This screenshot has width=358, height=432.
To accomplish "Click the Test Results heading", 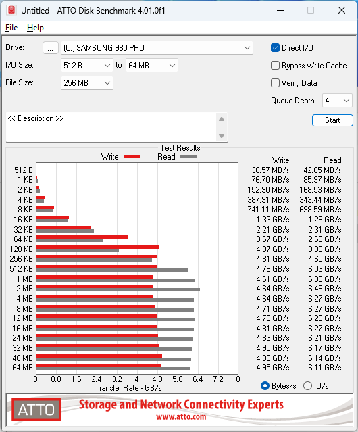I will click(180, 148).
